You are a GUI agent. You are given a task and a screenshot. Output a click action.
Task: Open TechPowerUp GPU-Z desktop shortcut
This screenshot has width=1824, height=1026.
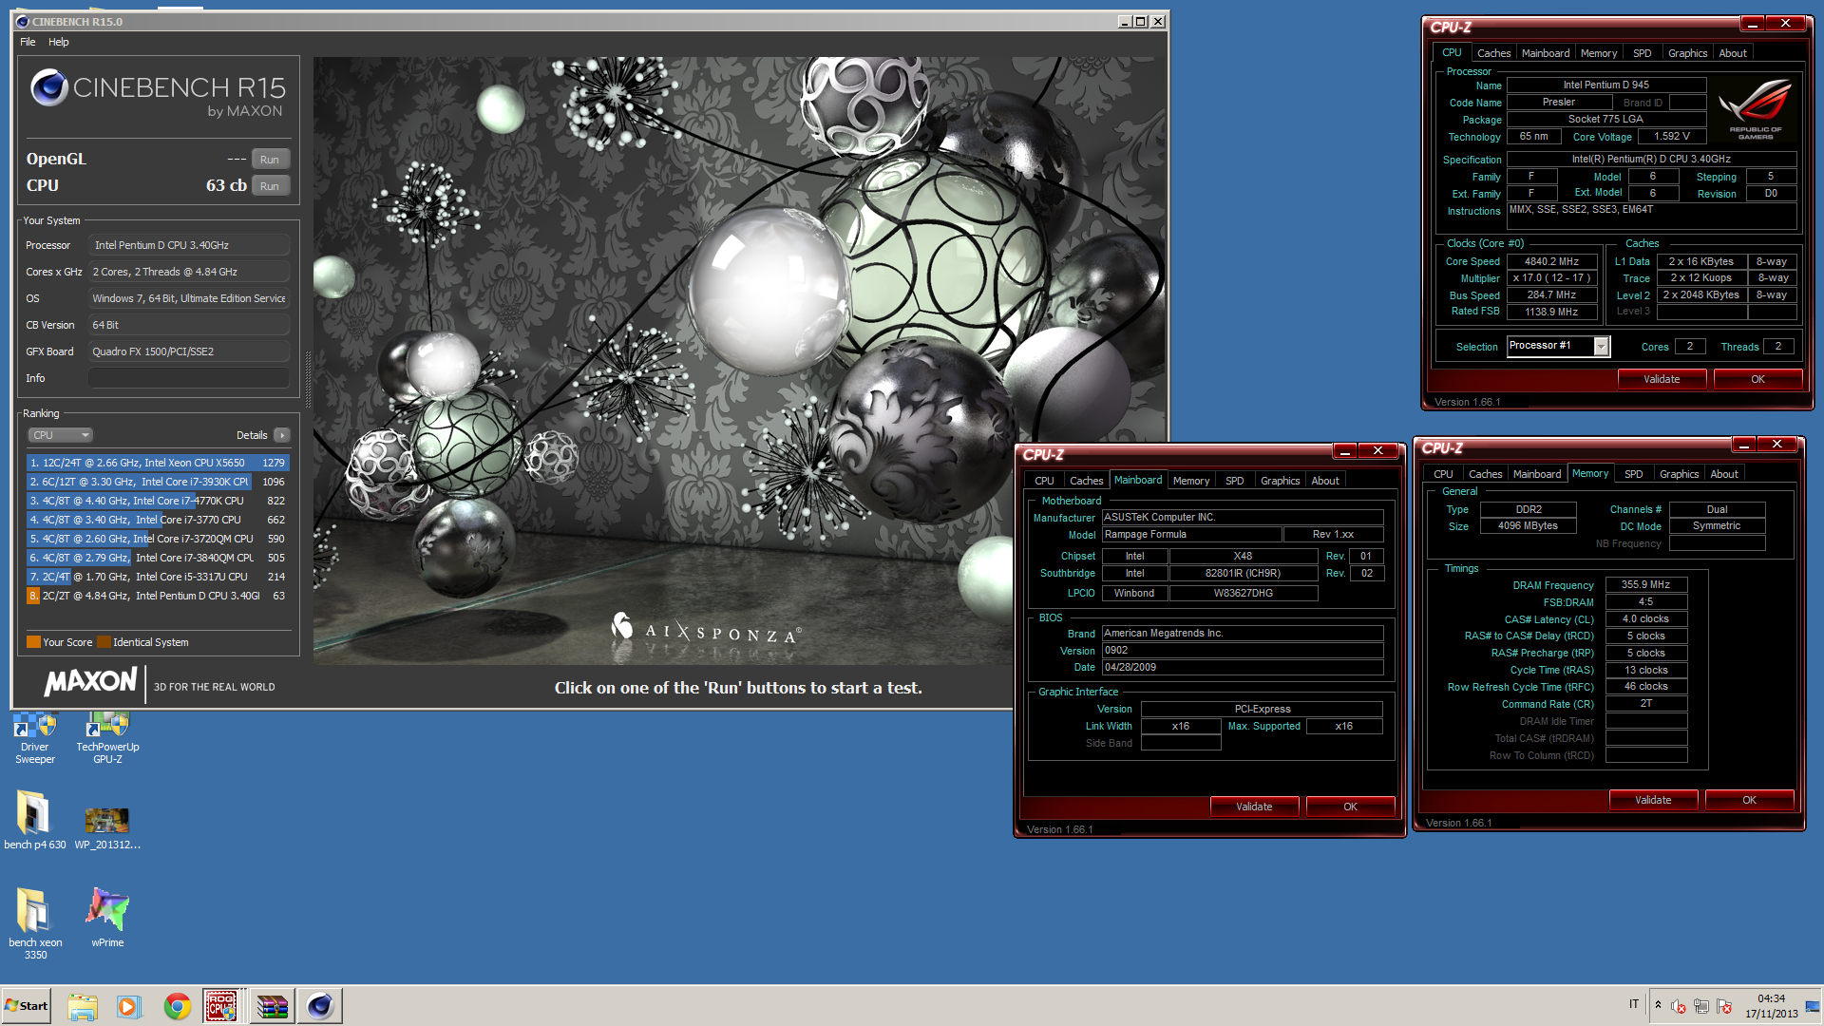tap(107, 737)
